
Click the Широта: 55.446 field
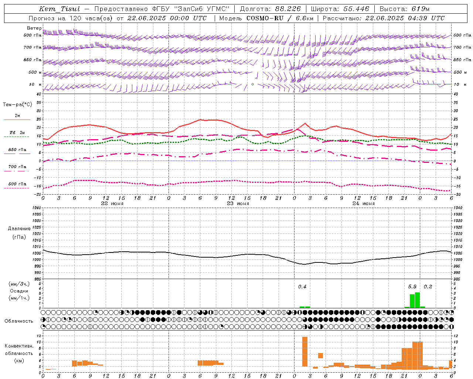coord(340,9)
